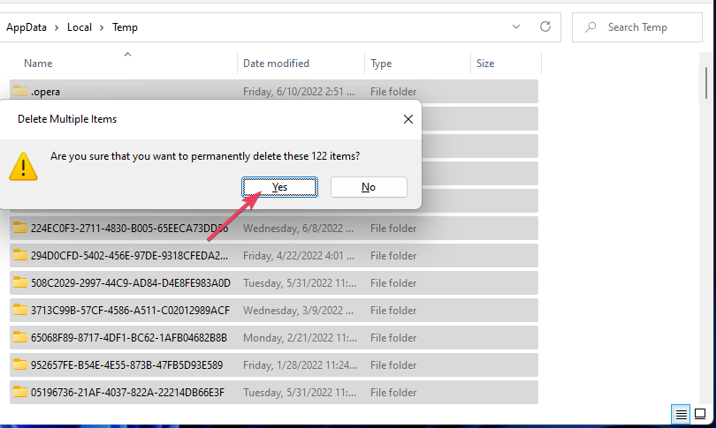Switch to details view layout icon
716x428 pixels.
pos(681,415)
